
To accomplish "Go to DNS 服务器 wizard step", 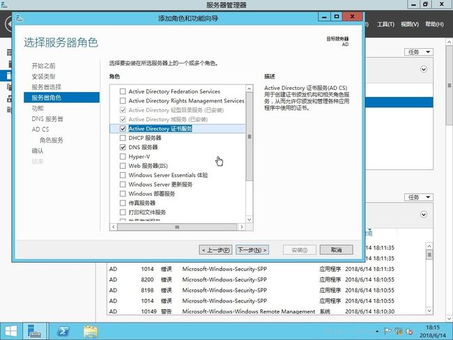I will [47, 118].
